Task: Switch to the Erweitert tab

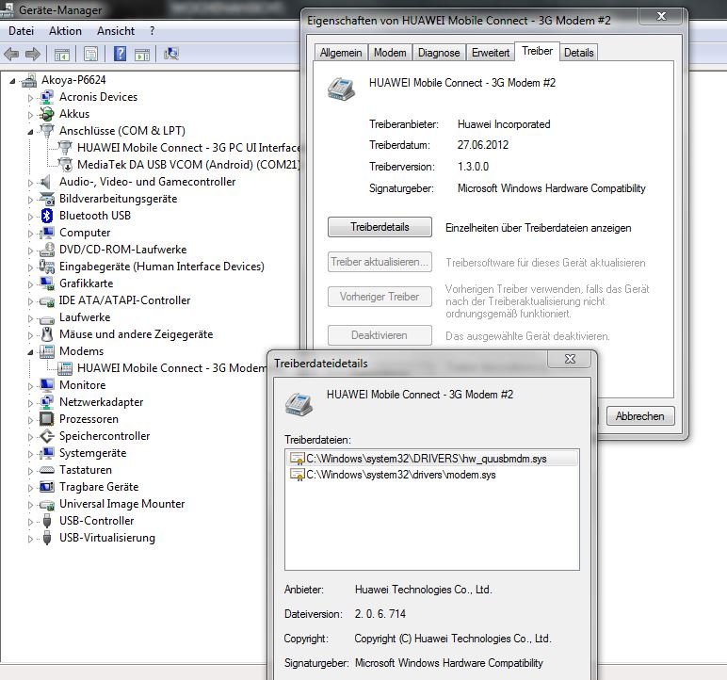Action: point(491,53)
